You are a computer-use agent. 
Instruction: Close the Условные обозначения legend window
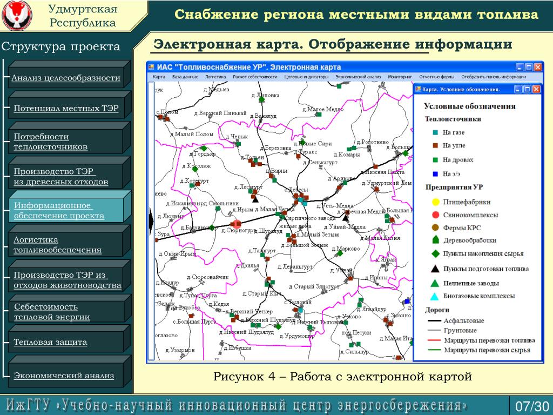click(x=536, y=89)
